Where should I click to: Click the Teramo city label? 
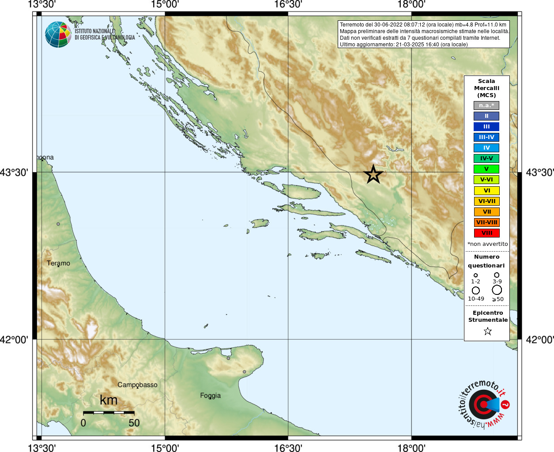click(x=58, y=263)
